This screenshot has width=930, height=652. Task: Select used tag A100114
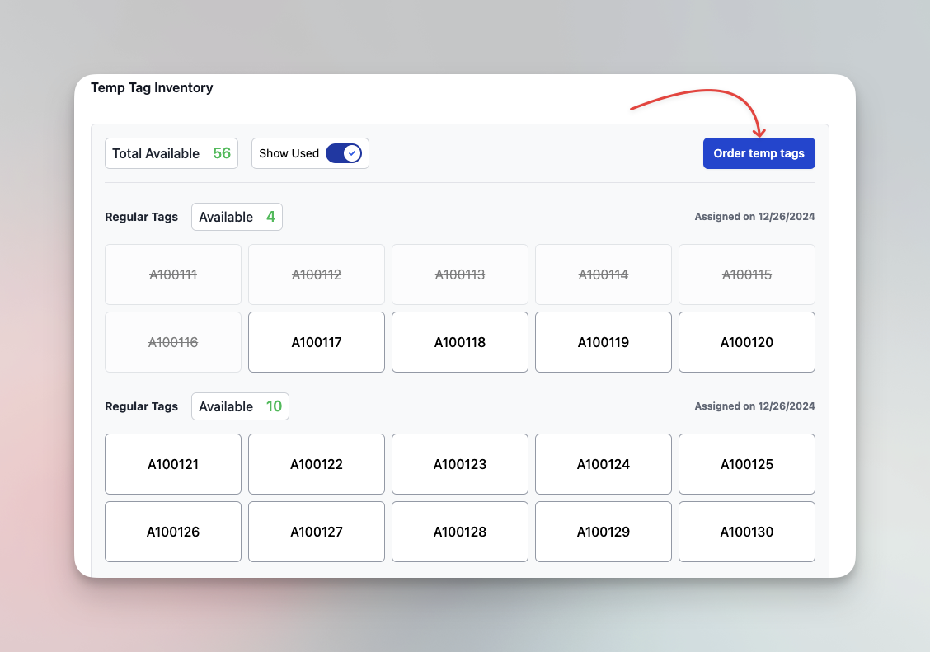point(603,274)
